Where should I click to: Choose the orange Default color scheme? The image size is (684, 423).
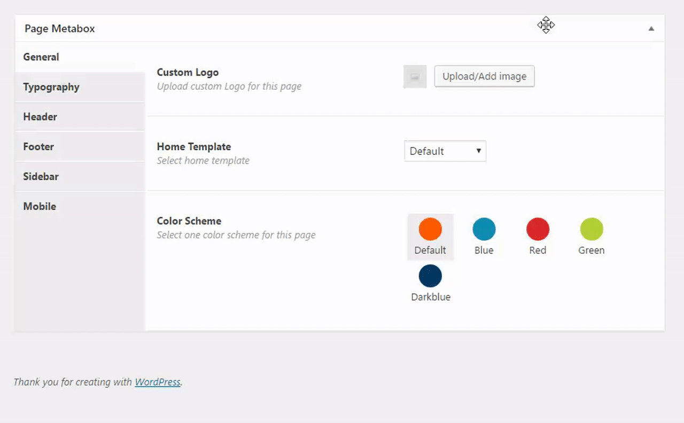(x=430, y=229)
